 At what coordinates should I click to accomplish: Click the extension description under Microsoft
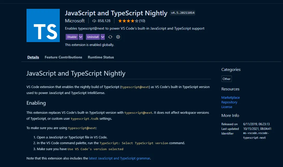(x=135, y=28)
